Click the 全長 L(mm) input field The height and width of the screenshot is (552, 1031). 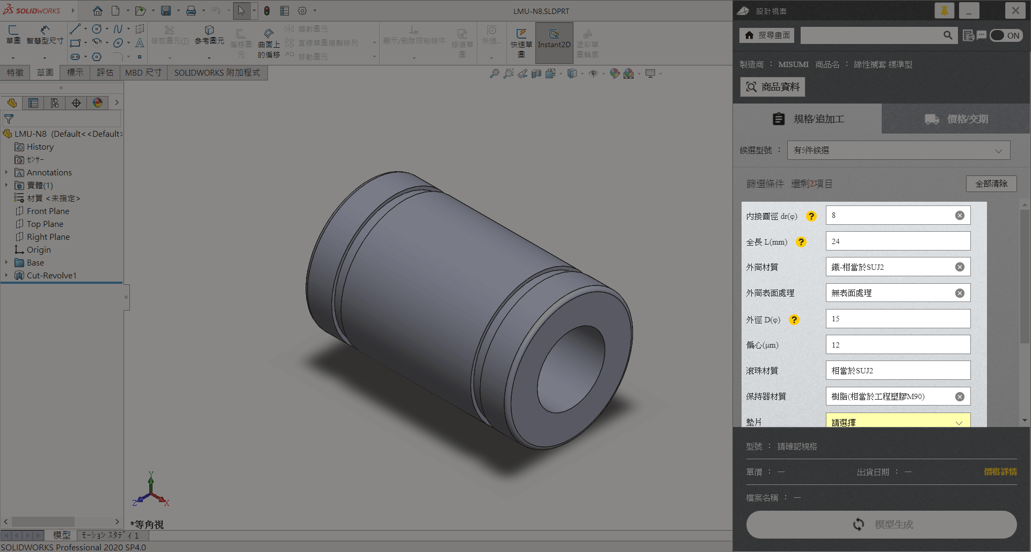pyautogui.click(x=898, y=241)
